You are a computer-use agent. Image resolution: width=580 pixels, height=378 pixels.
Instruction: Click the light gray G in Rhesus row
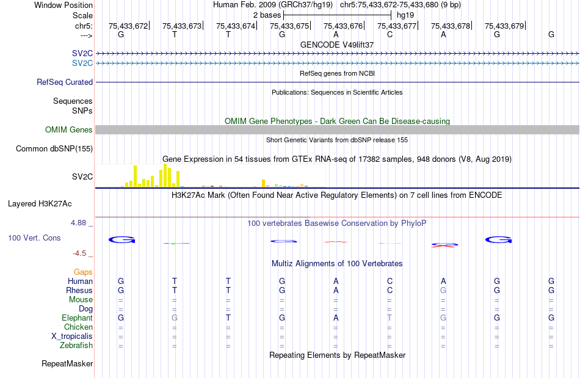[443, 290]
